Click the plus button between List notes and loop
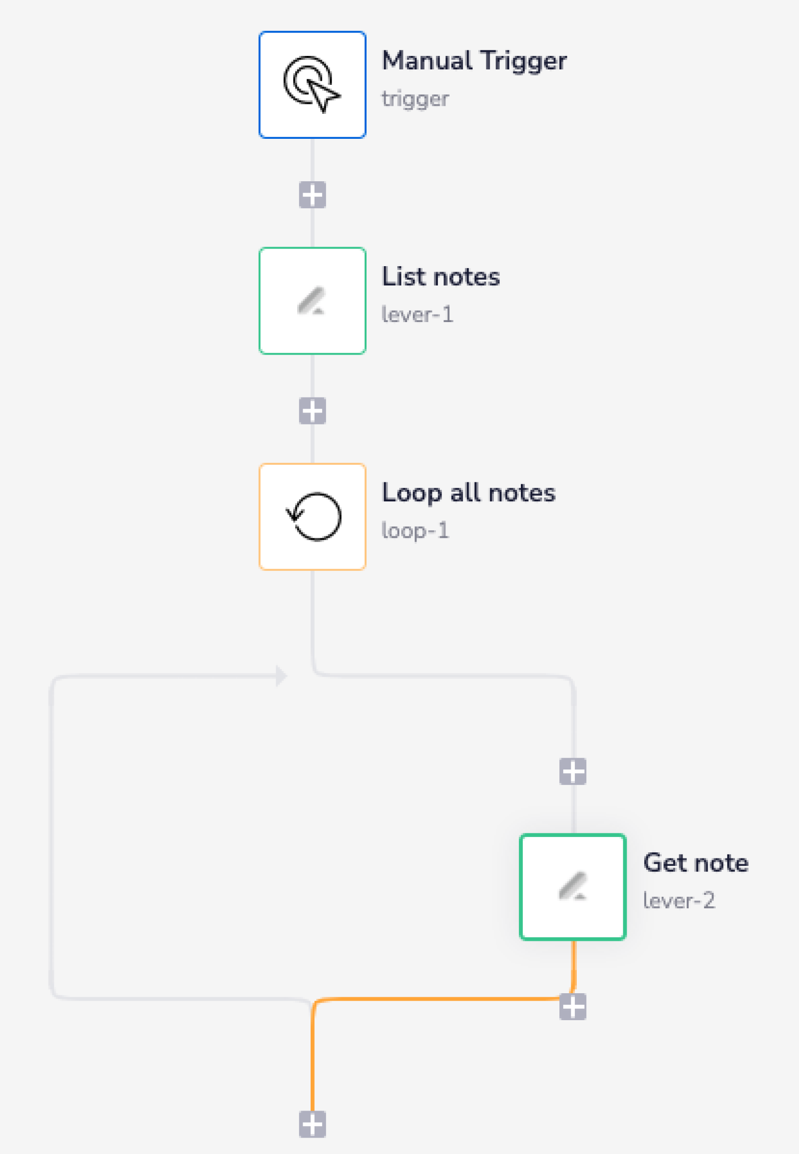The width and height of the screenshot is (799, 1154). 312,411
